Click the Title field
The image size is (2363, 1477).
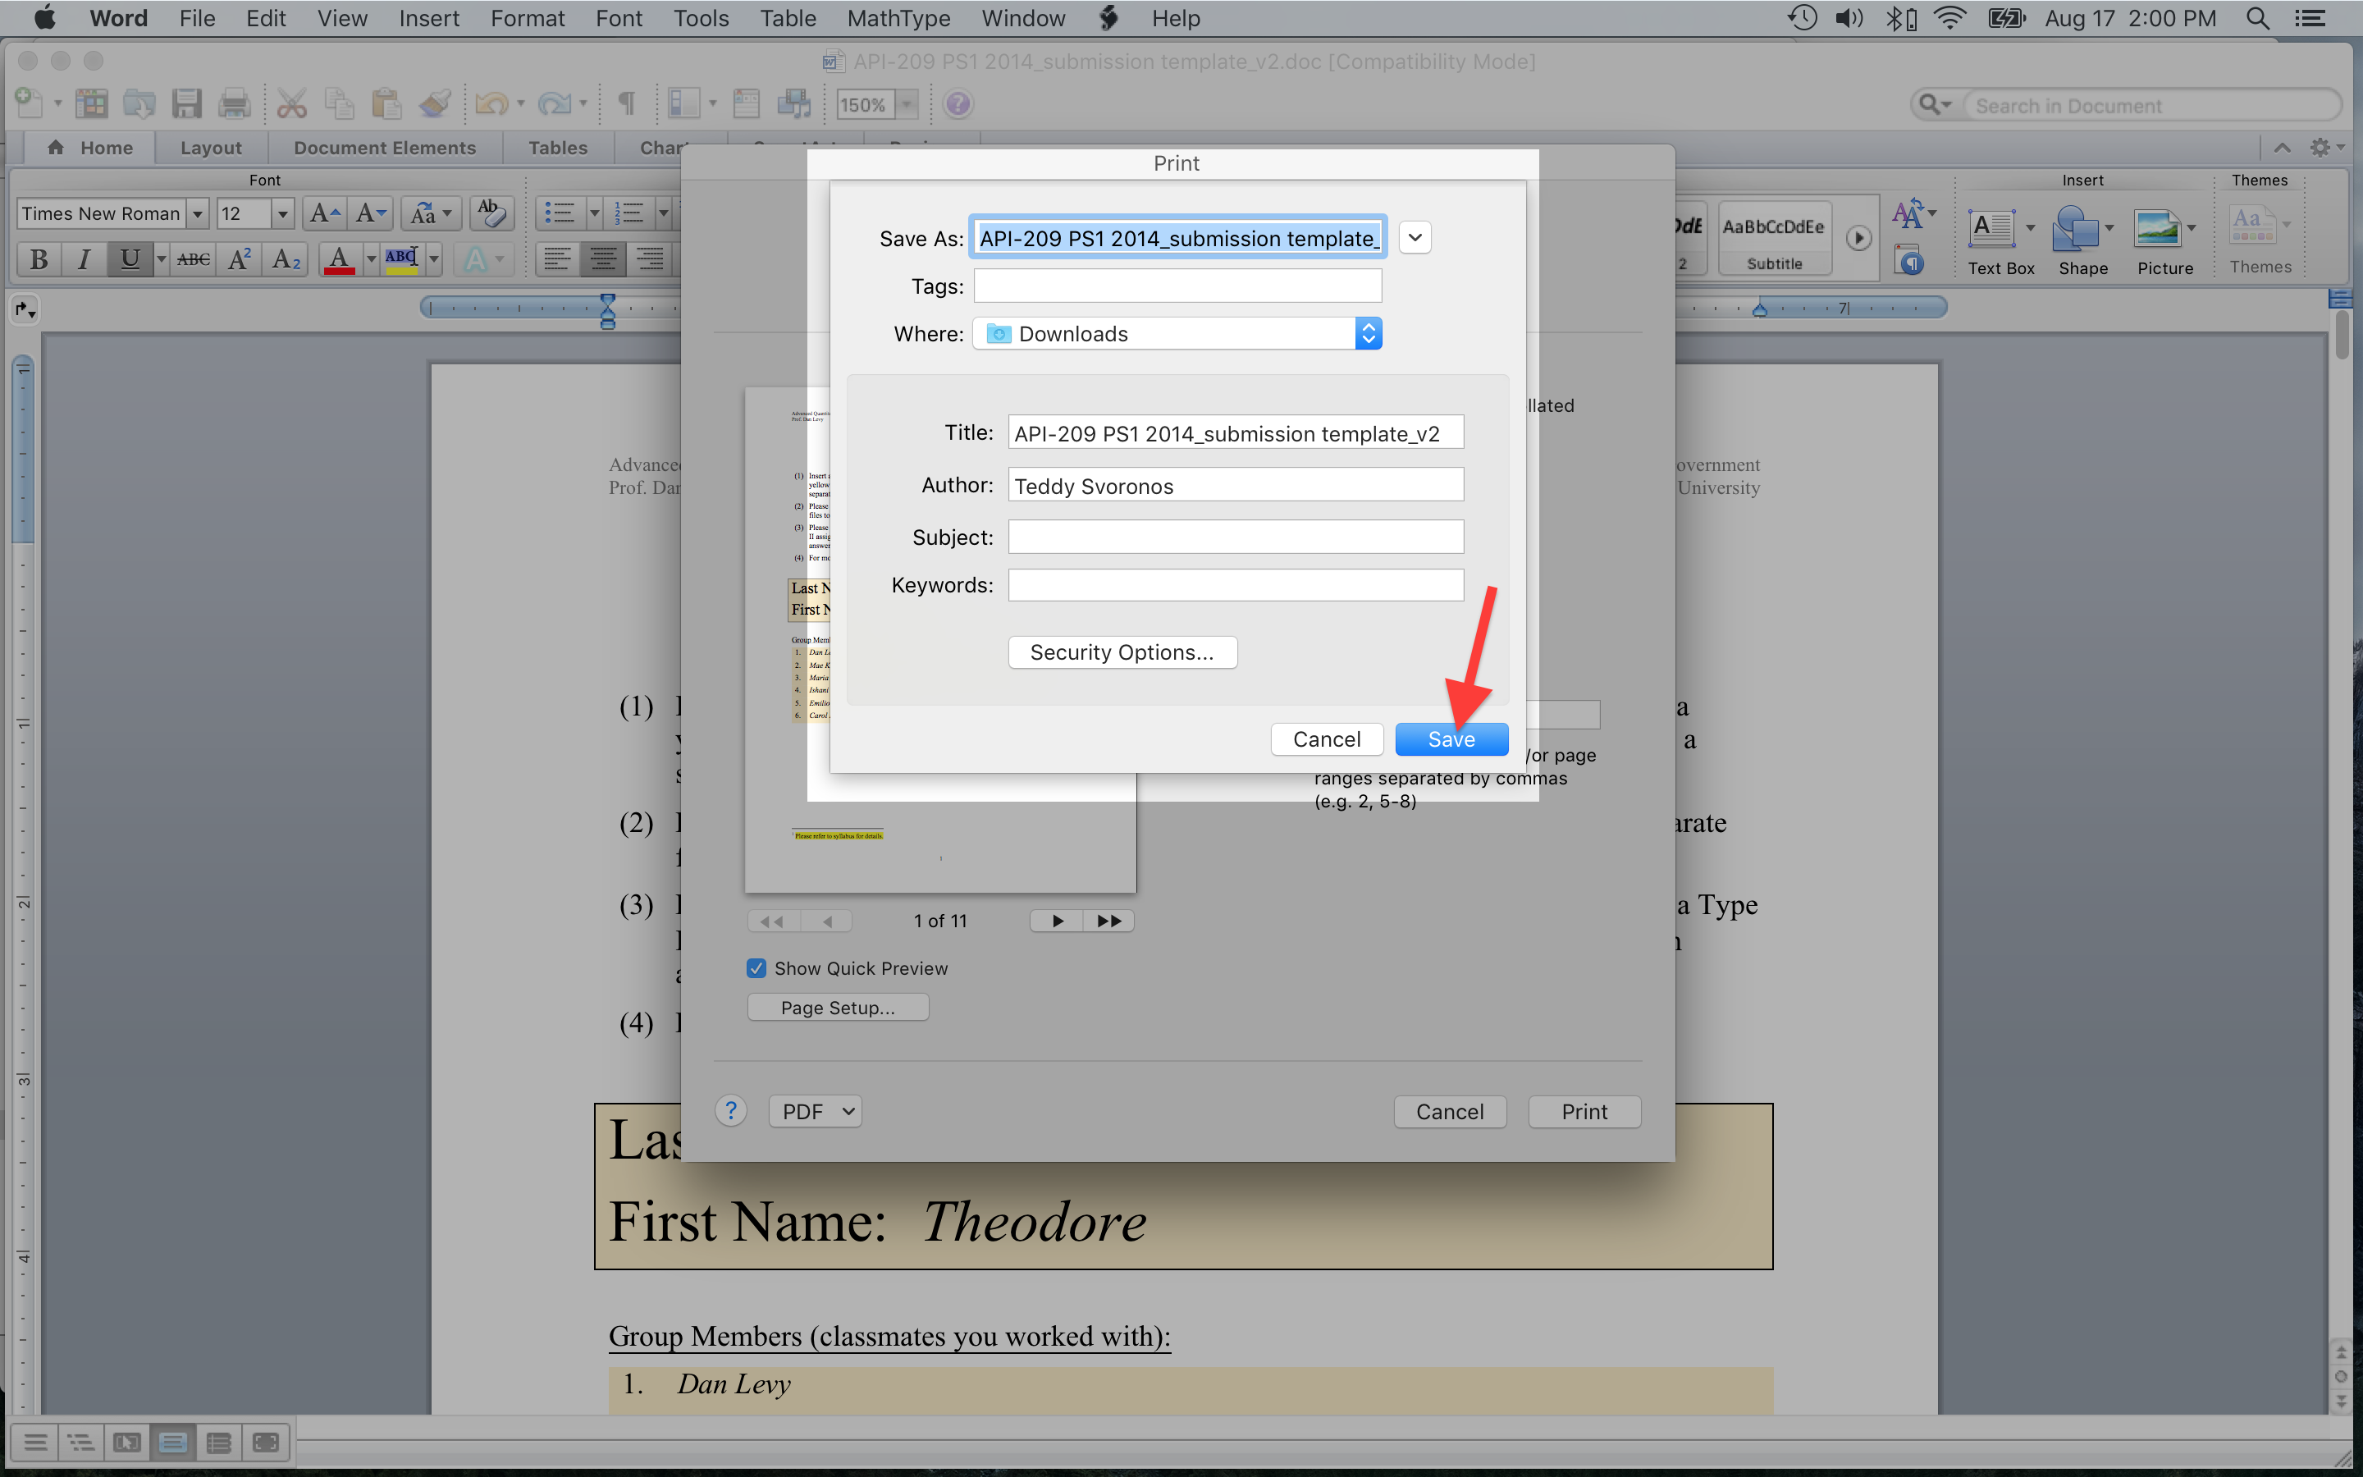pos(1235,432)
